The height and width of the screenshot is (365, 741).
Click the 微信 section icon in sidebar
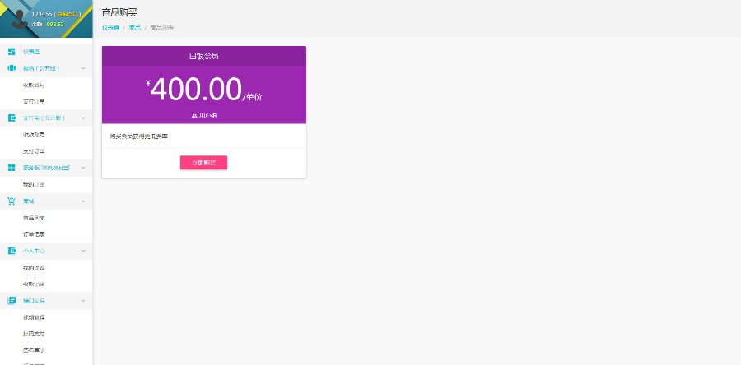click(x=12, y=67)
